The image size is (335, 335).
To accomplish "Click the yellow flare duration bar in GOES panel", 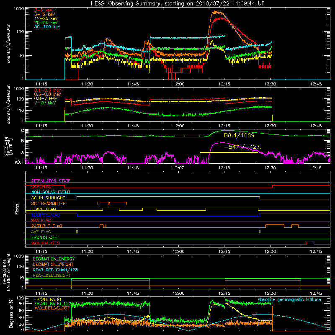I will (229, 152).
